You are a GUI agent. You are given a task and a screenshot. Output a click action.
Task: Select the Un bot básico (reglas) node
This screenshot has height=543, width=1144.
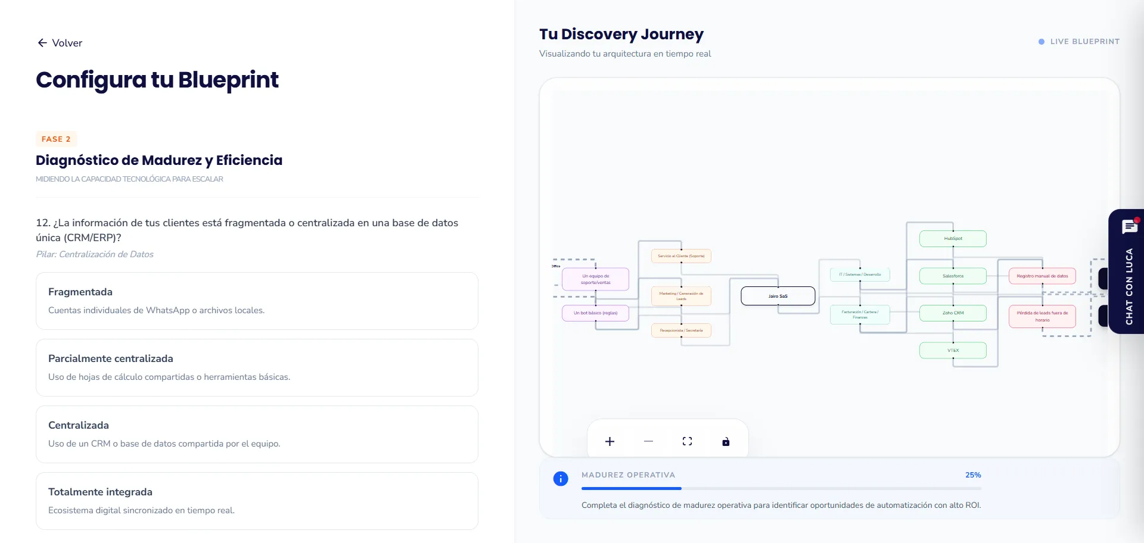coord(595,313)
